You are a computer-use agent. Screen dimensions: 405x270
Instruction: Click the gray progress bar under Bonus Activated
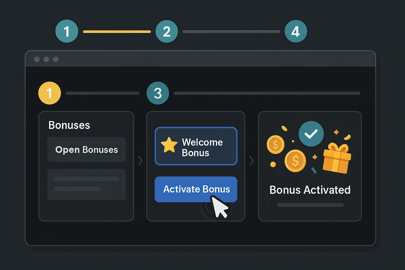click(x=310, y=205)
